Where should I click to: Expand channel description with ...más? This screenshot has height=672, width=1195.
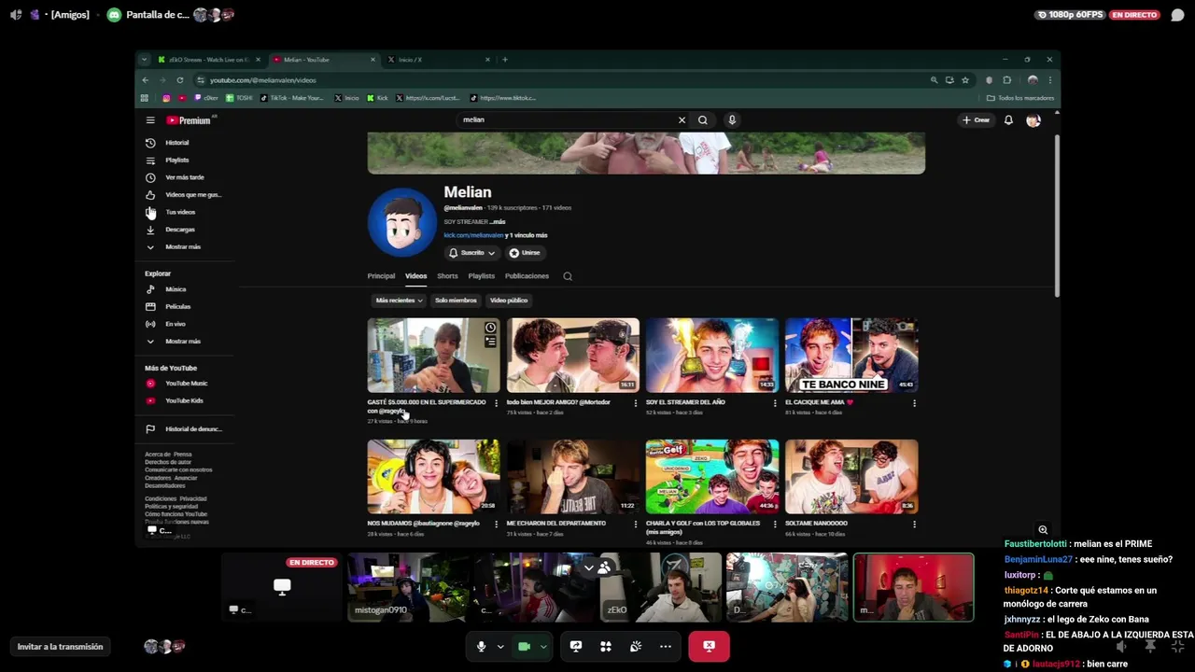pyautogui.click(x=498, y=222)
